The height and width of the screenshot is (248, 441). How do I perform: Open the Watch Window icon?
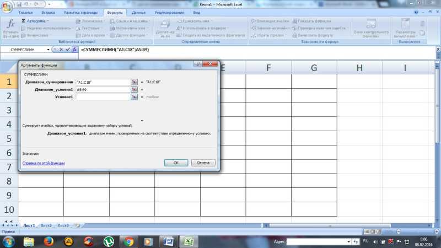[x=371, y=28]
